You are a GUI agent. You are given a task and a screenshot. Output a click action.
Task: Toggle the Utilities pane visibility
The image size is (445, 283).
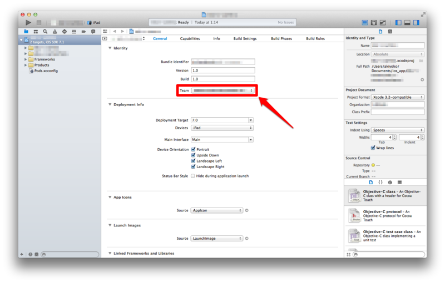click(x=416, y=22)
